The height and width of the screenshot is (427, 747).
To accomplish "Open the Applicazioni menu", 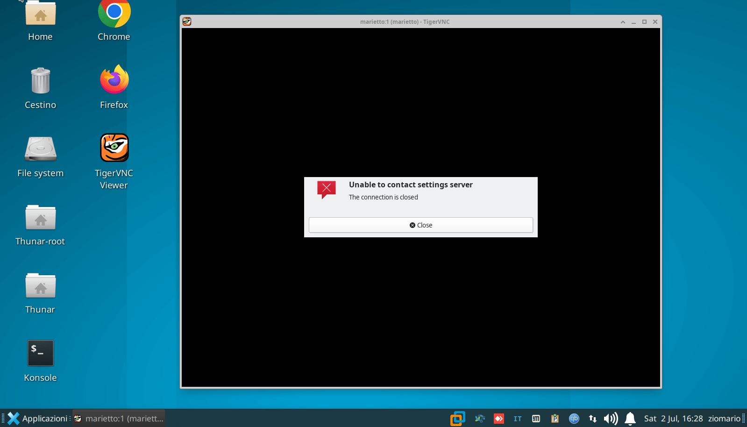I will click(37, 419).
